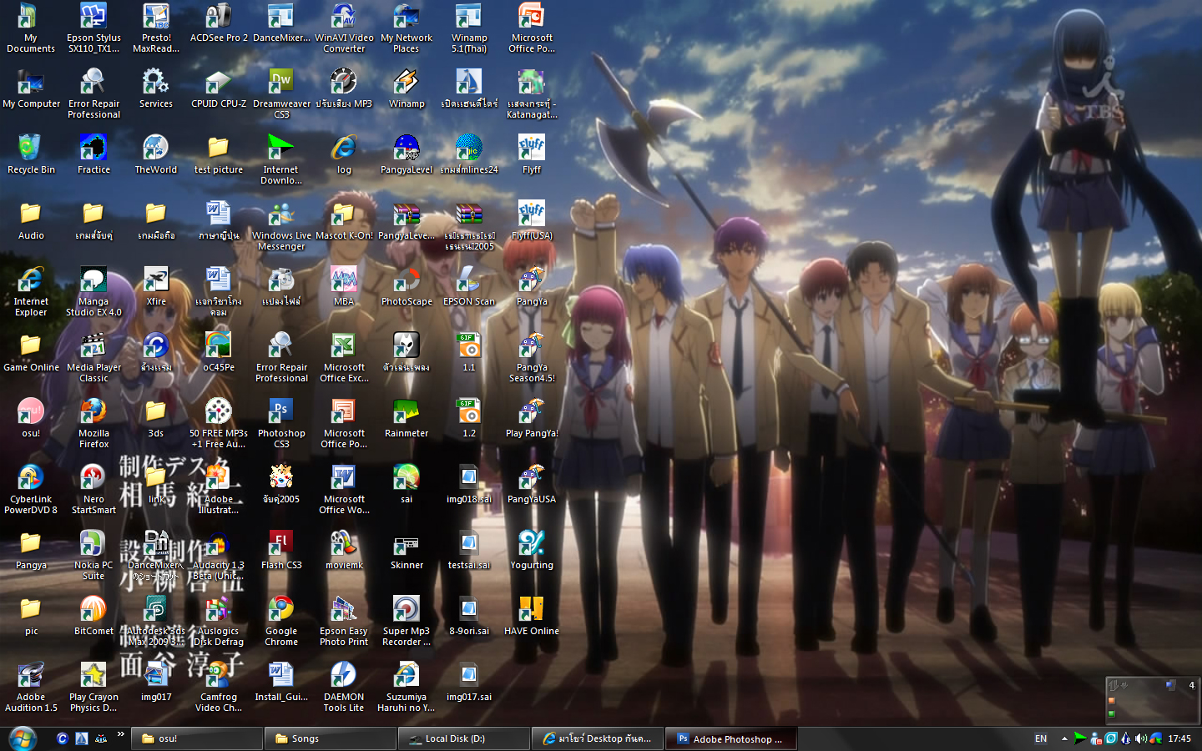Viewport: 1202px width, 751px height.
Task: Open the MBA shortcut
Action: [x=344, y=286]
